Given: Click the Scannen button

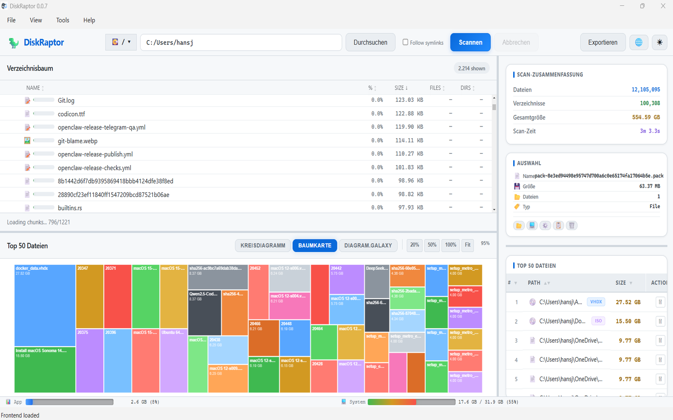Looking at the screenshot, I should point(471,42).
